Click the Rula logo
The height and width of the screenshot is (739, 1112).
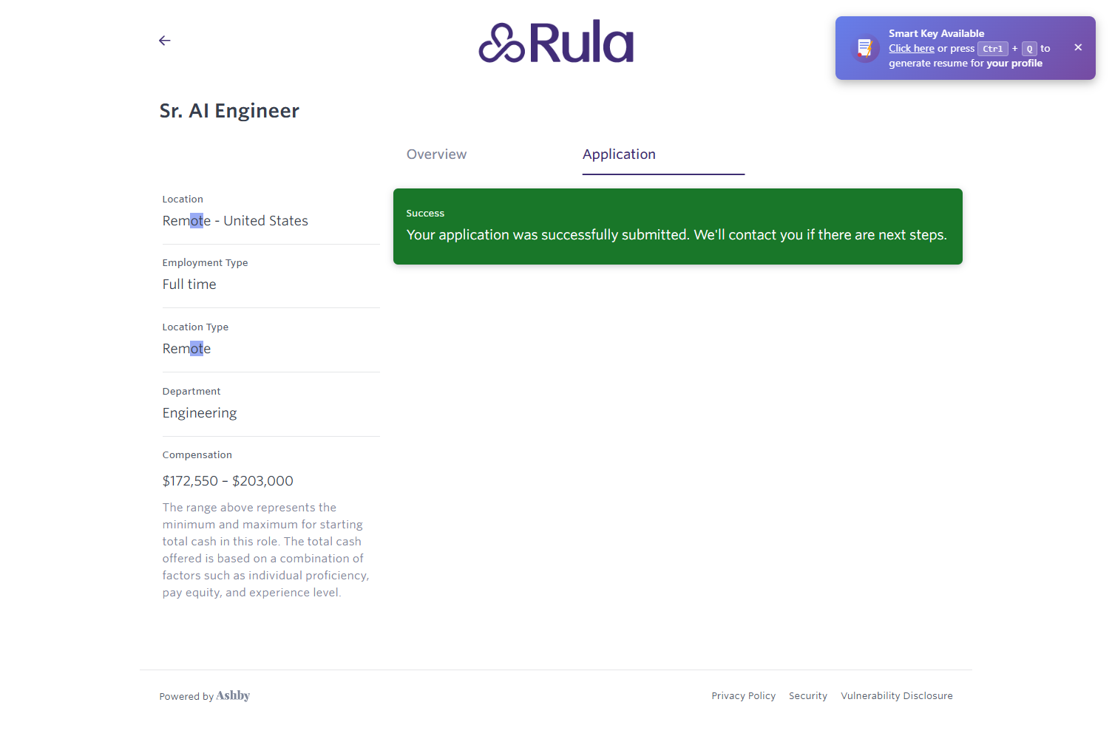point(556,42)
